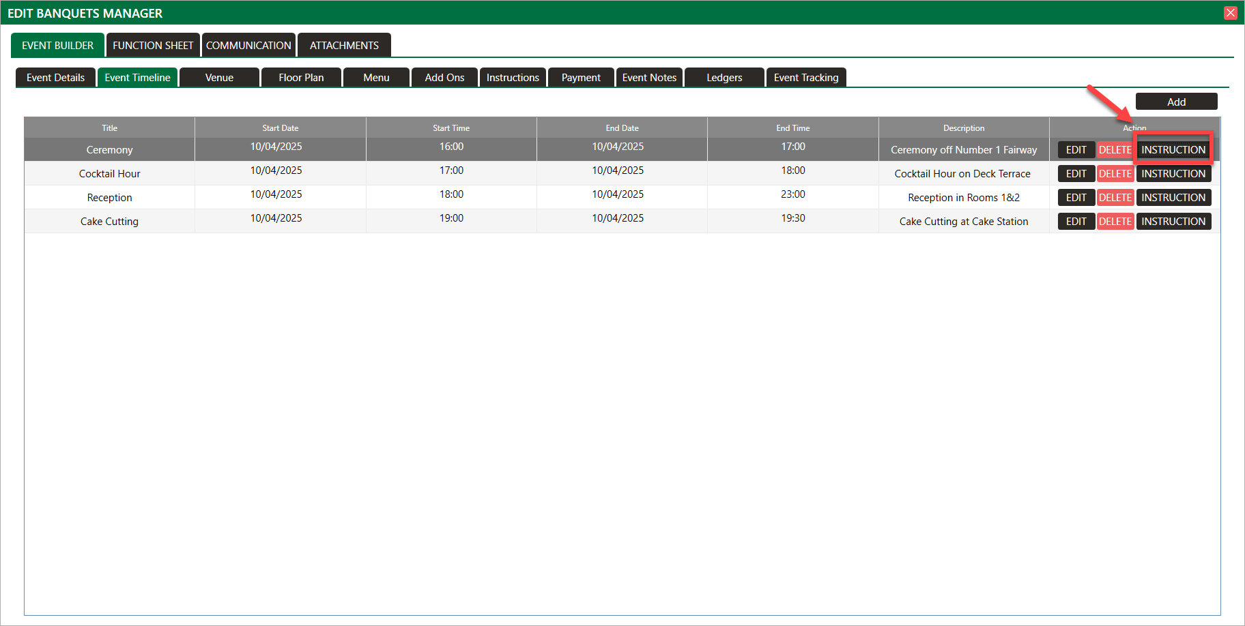Open Instruction for the Cake Cutting row
The image size is (1245, 626).
[1173, 221]
